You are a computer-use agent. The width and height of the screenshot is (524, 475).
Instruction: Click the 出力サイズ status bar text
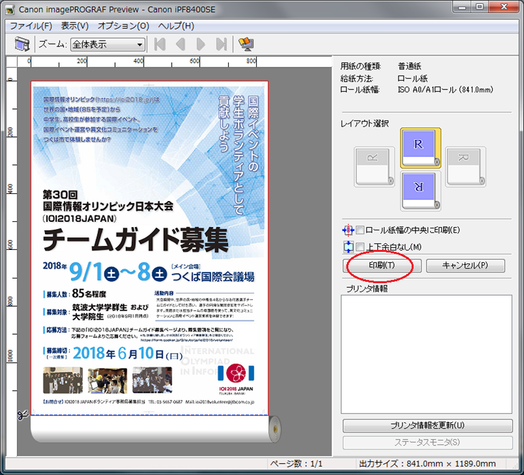click(427, 464)
